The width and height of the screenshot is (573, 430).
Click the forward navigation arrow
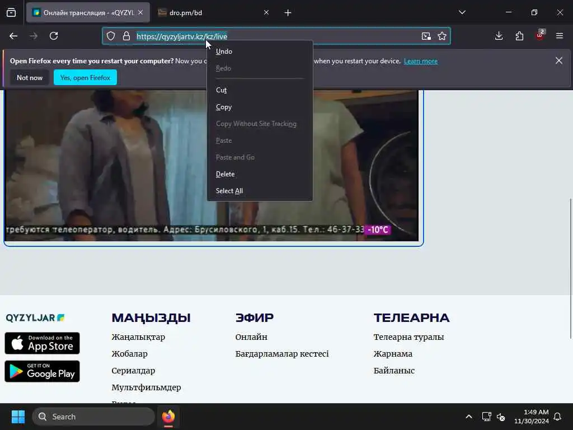click(x=34, y=36)
